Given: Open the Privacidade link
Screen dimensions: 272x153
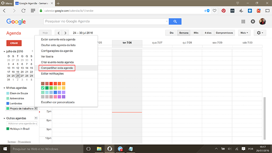Looking at the screenshot, I should 24,142.
